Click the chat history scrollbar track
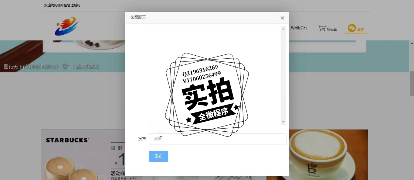This screenshot has width=414, height=180. coord(283,75)
